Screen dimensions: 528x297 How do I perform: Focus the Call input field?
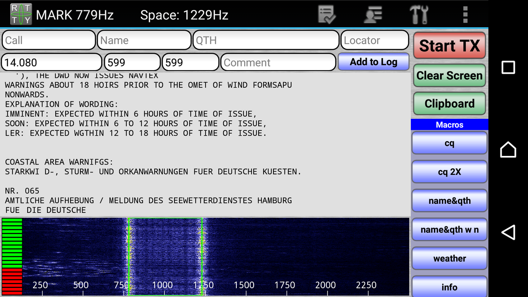[x=49, y=40]
